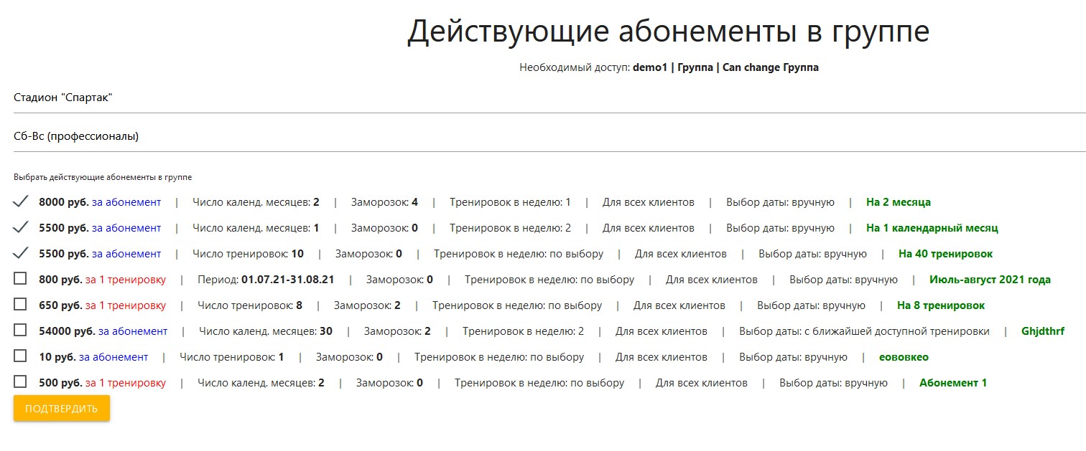1086x451 pixels.
Task: Click the Ghjdthrf subscription name
Action: (1042, 331)
